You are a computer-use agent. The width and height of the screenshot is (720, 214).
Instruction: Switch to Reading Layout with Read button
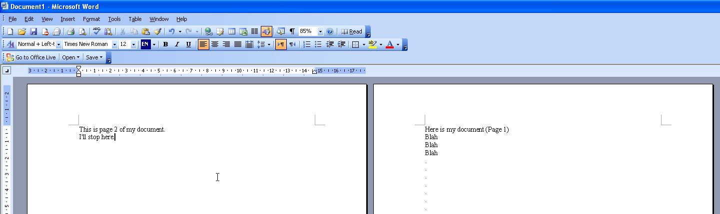pyautogui.click(x=352, y=31)
